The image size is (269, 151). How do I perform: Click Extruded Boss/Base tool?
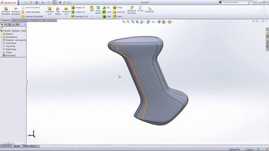point(5,11)
